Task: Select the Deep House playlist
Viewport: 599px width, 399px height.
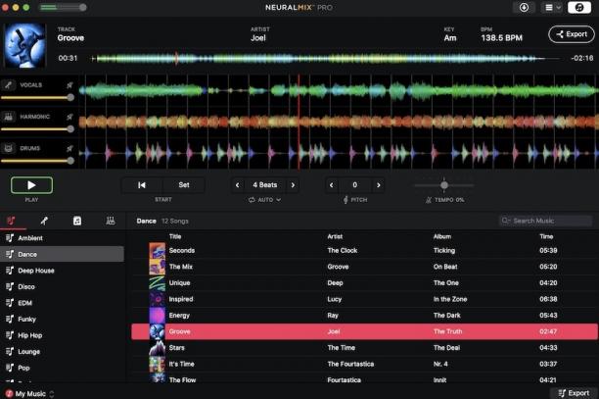Action: pyautogui.click(x=62, y=271)
